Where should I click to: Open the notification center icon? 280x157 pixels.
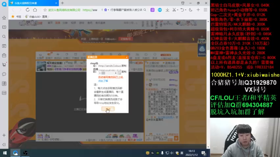(203, 153)
